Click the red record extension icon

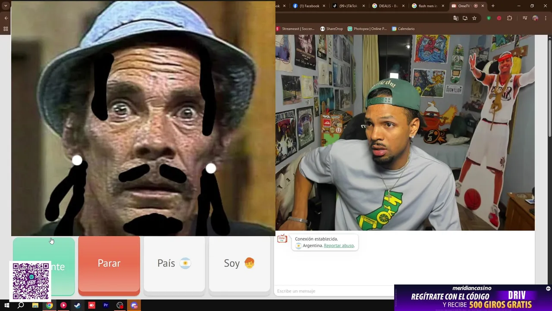click(x=499, y=18)
